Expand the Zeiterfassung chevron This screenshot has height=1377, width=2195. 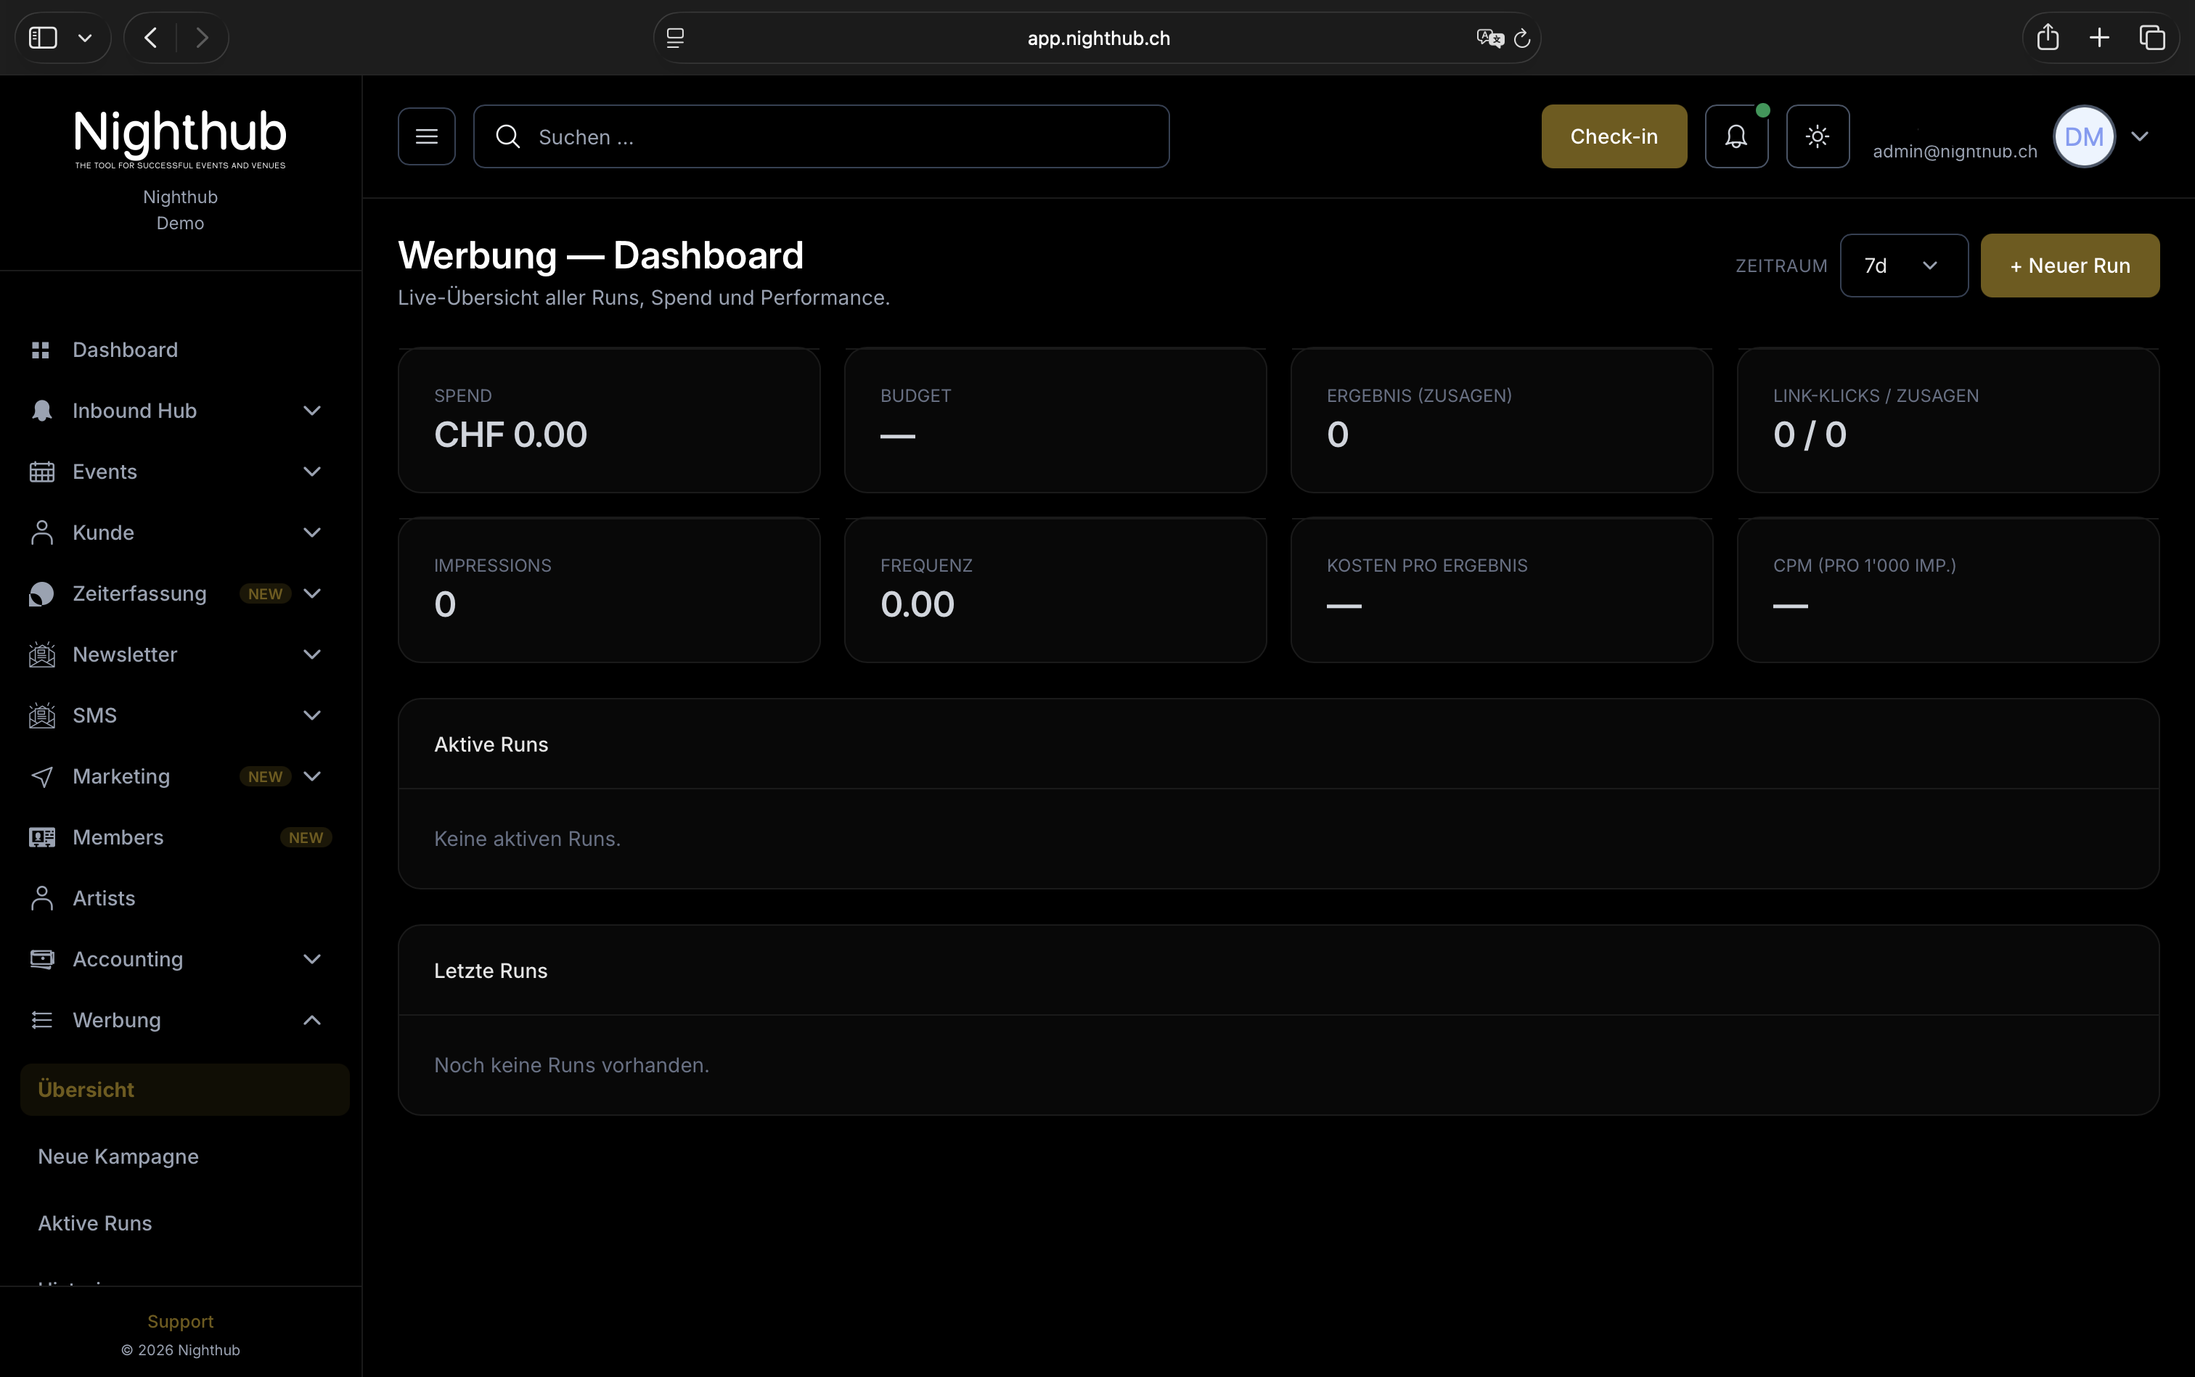(311, 593)
